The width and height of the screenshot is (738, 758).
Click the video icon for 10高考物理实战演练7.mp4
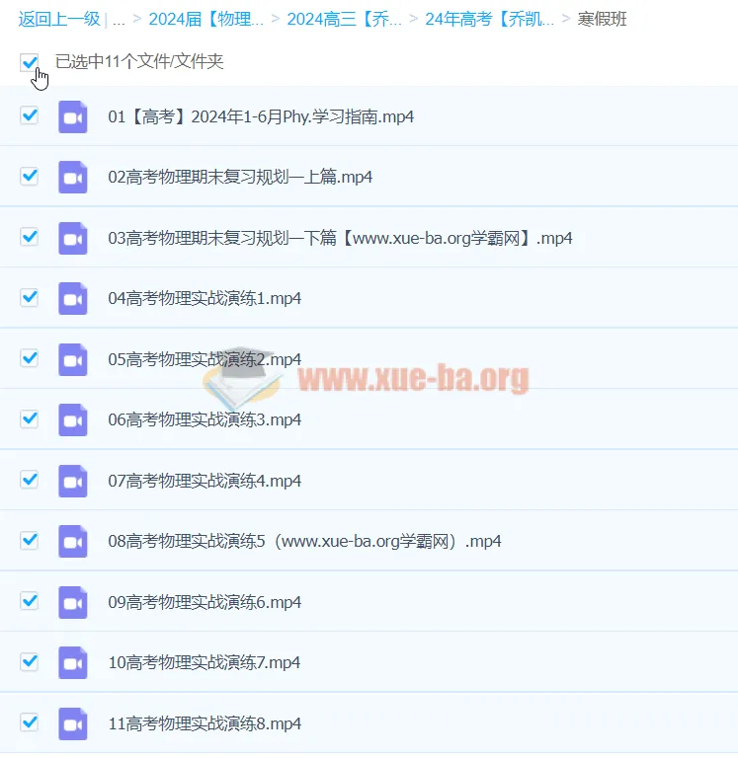(x=72, y=663)
